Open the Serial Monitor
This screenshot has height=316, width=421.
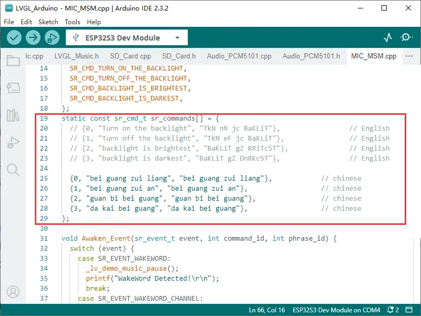coord(406,37)
